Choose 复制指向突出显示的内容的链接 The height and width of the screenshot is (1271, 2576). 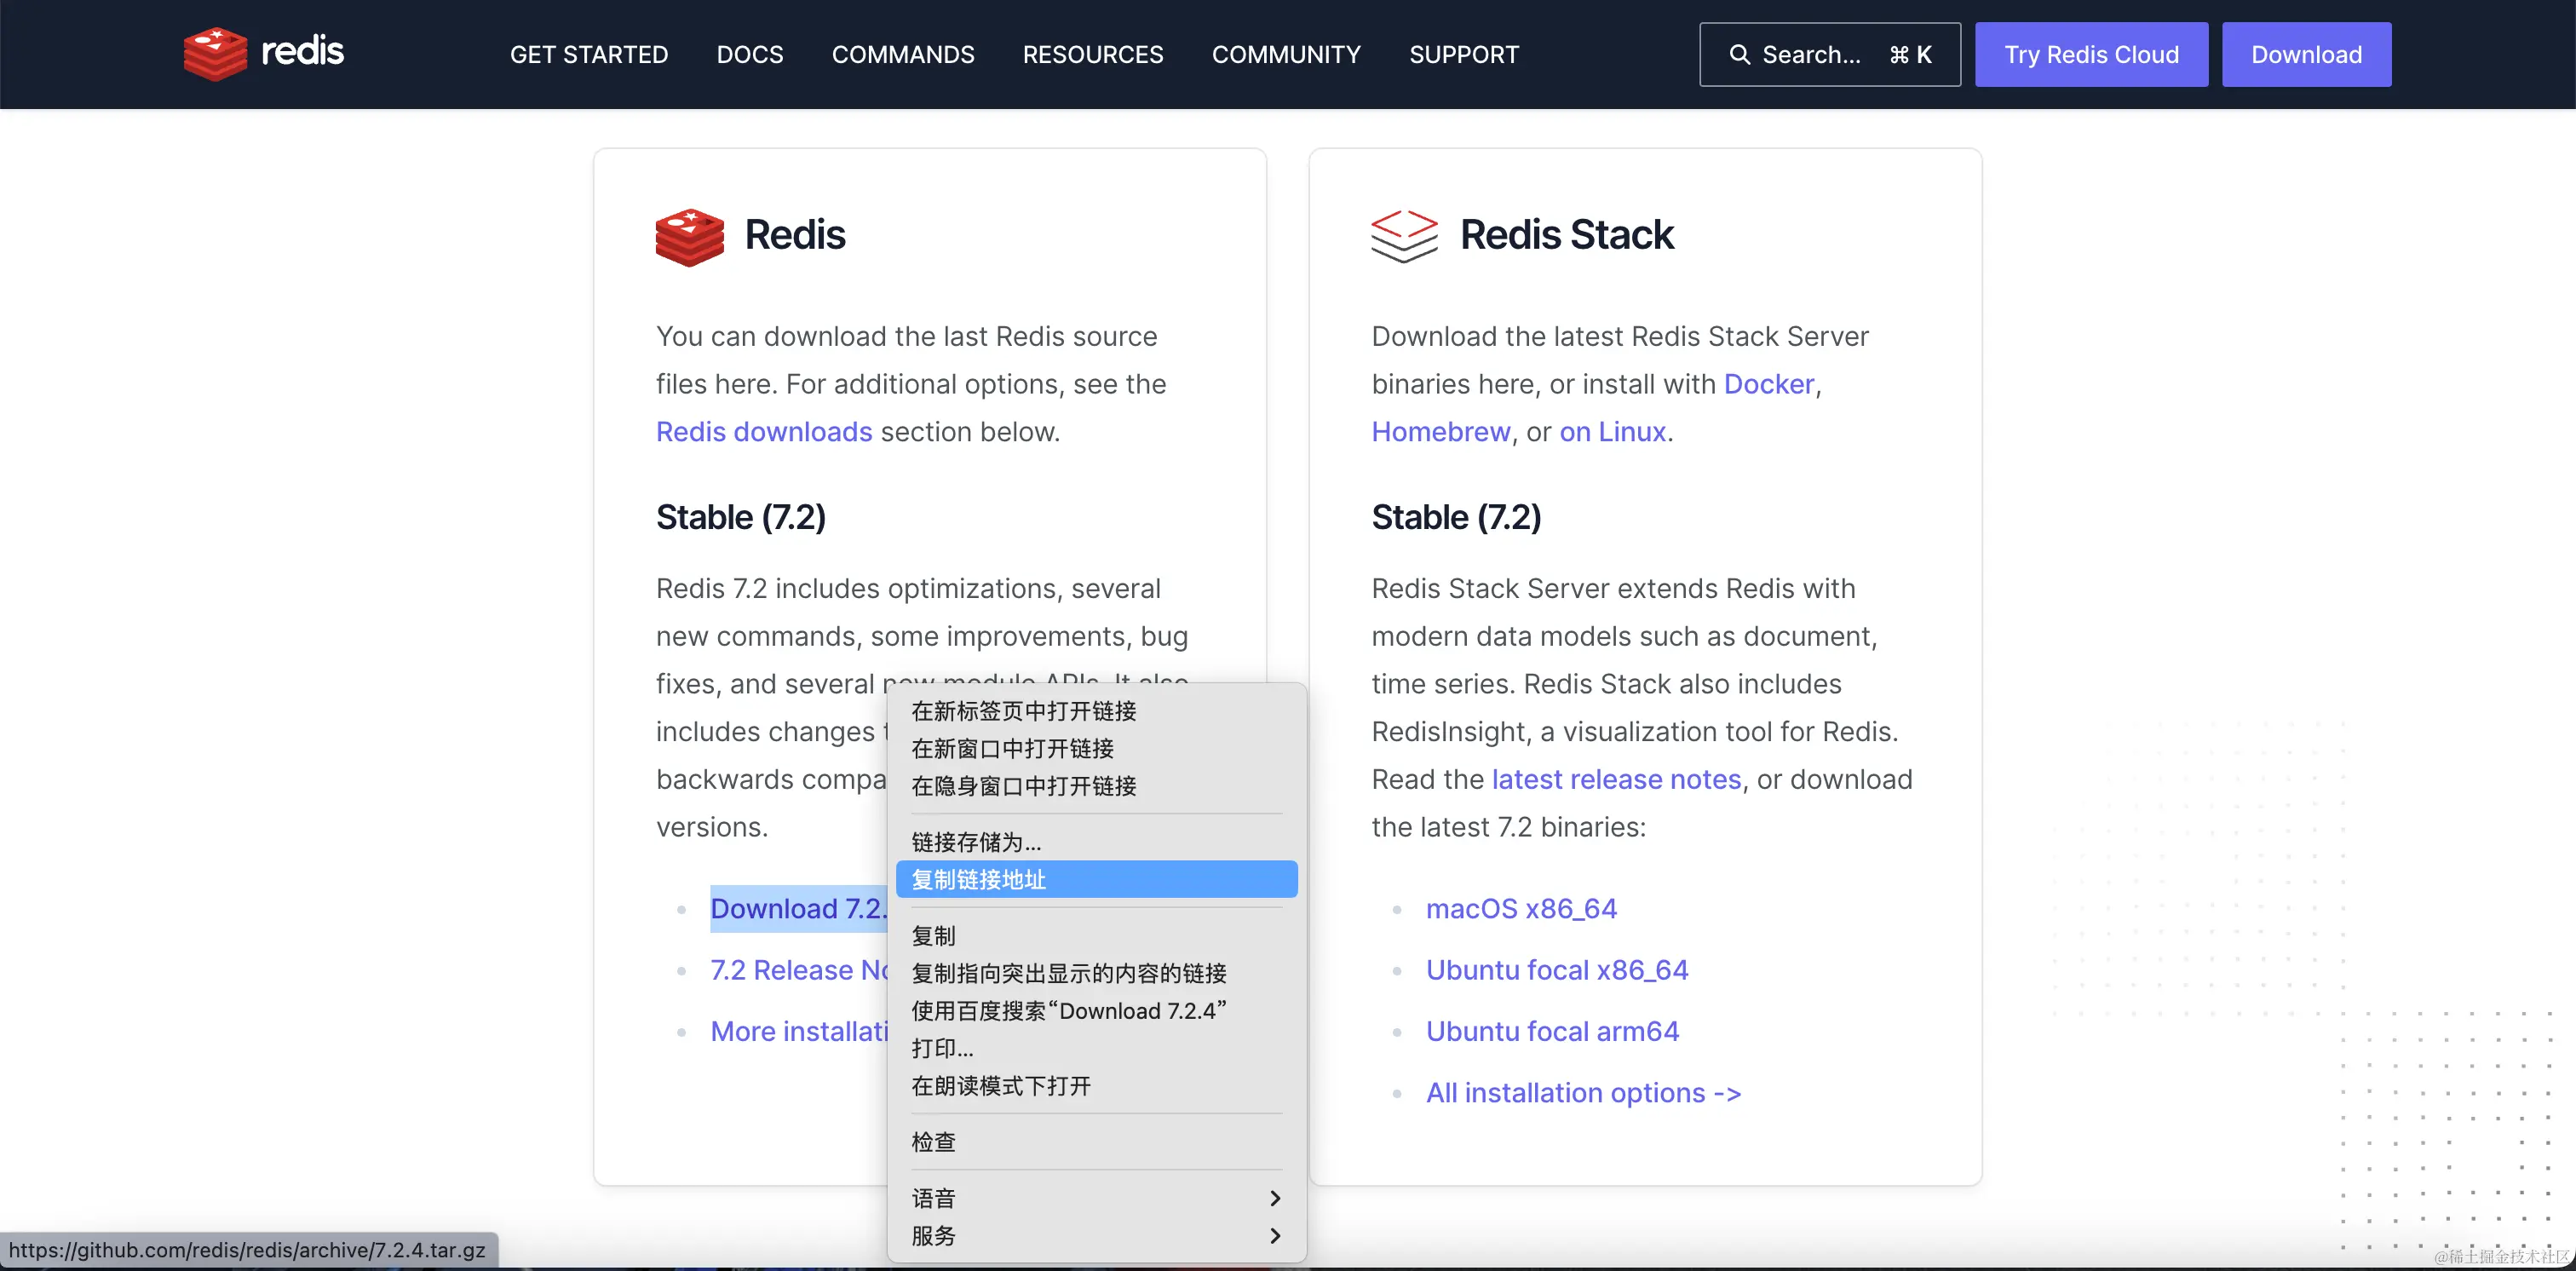(1096, 974)
